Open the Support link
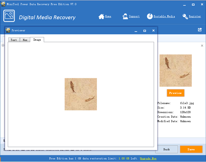206x162 pixels. point(134,16)
